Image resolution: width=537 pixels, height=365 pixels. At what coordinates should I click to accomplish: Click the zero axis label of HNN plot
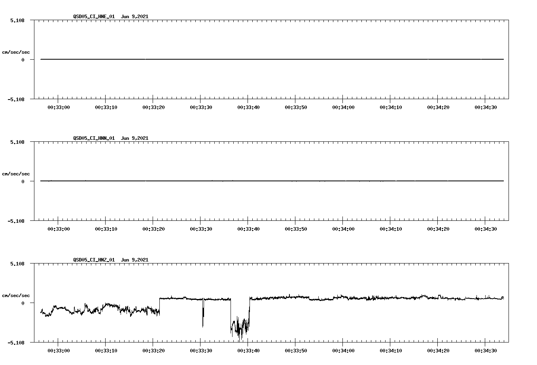pos(23,182)
